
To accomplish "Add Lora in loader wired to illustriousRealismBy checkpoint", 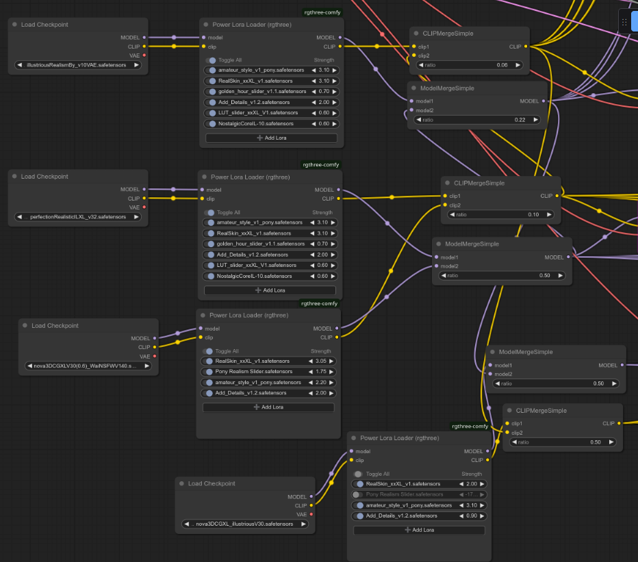I will tap(271, 138).
